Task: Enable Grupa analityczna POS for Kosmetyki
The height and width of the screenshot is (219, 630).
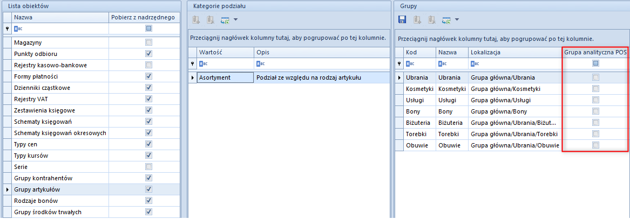Action: click(x=595, y=89)
